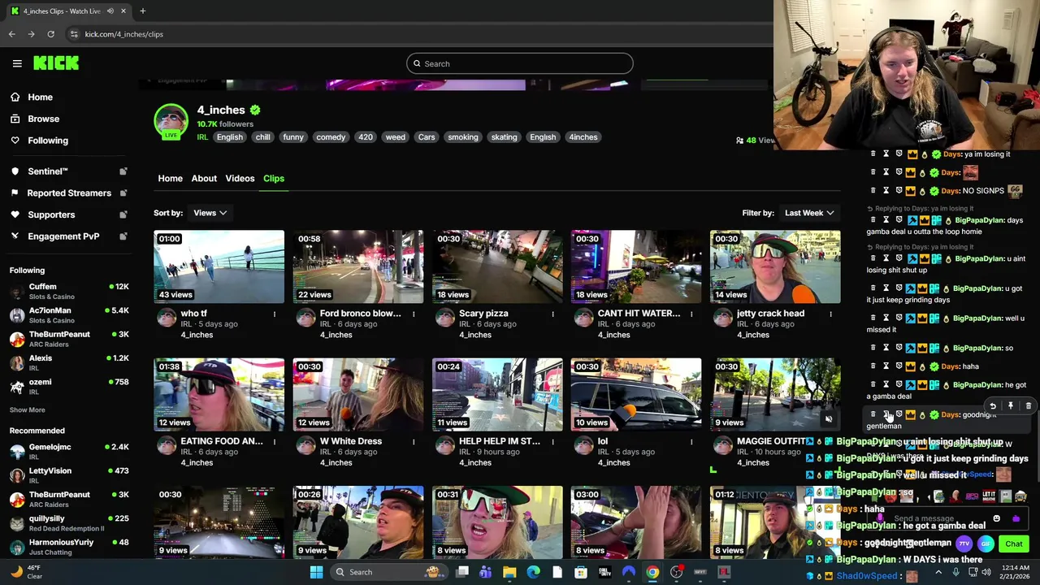Open the 4_inches channel avatar

tap(171, 121)
